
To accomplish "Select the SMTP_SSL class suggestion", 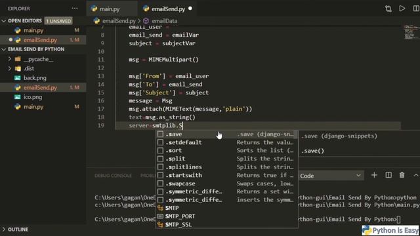I will tap(226, 224).
